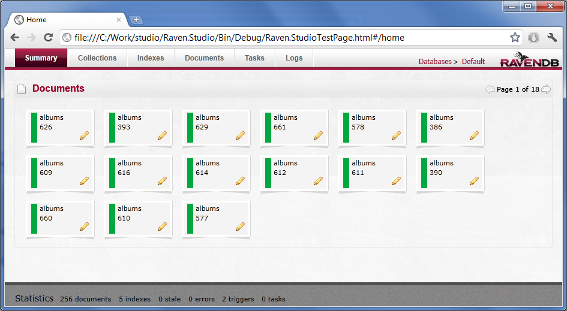The height and width of the screenshot is (311, 567).
Task: Edit albums 610 with pencil icon
Action: [x=163, y=227]
